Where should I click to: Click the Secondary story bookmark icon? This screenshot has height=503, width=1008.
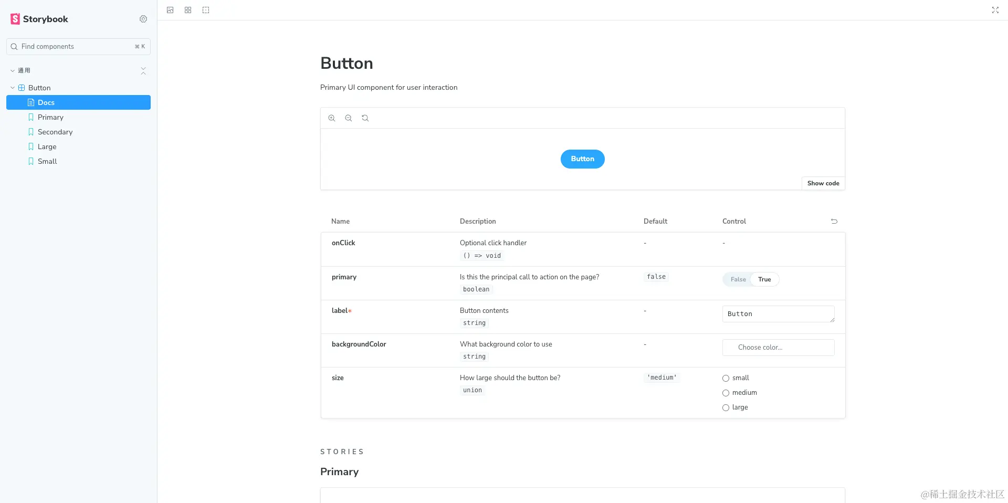click(31, 132)
